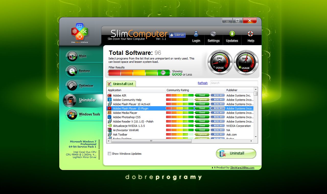This screenshot has height=194, width=327.
Task: Click the vertical scrollbar thumb
Action: click(x=256, y=93)
